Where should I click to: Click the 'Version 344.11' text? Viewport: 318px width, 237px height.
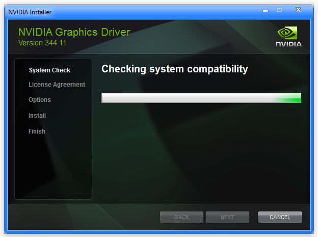click(42, 43)
